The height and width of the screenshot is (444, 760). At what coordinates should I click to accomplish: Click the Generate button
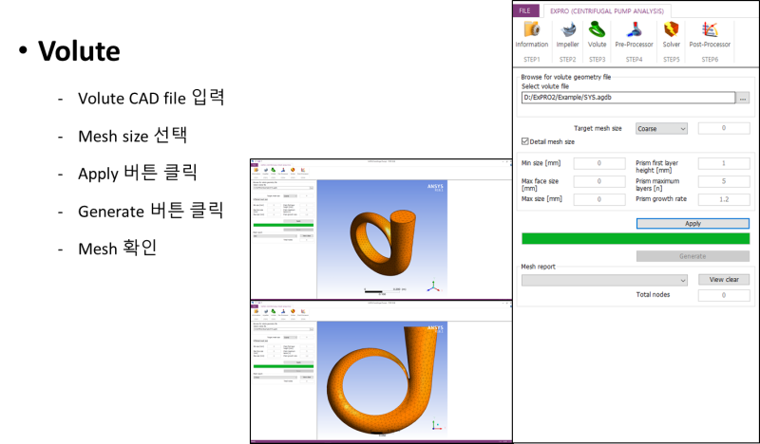tap(693, 256)
